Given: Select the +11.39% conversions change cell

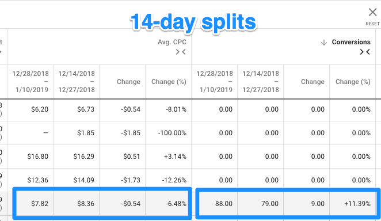Looking at the screenshot, I should click(357, 204).
